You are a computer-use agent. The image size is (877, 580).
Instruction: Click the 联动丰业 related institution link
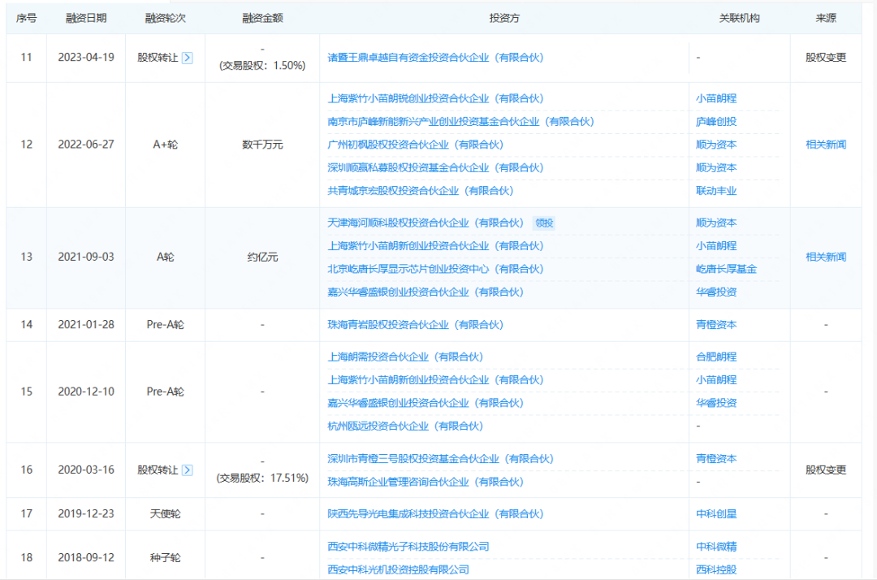tap(715, 191)
